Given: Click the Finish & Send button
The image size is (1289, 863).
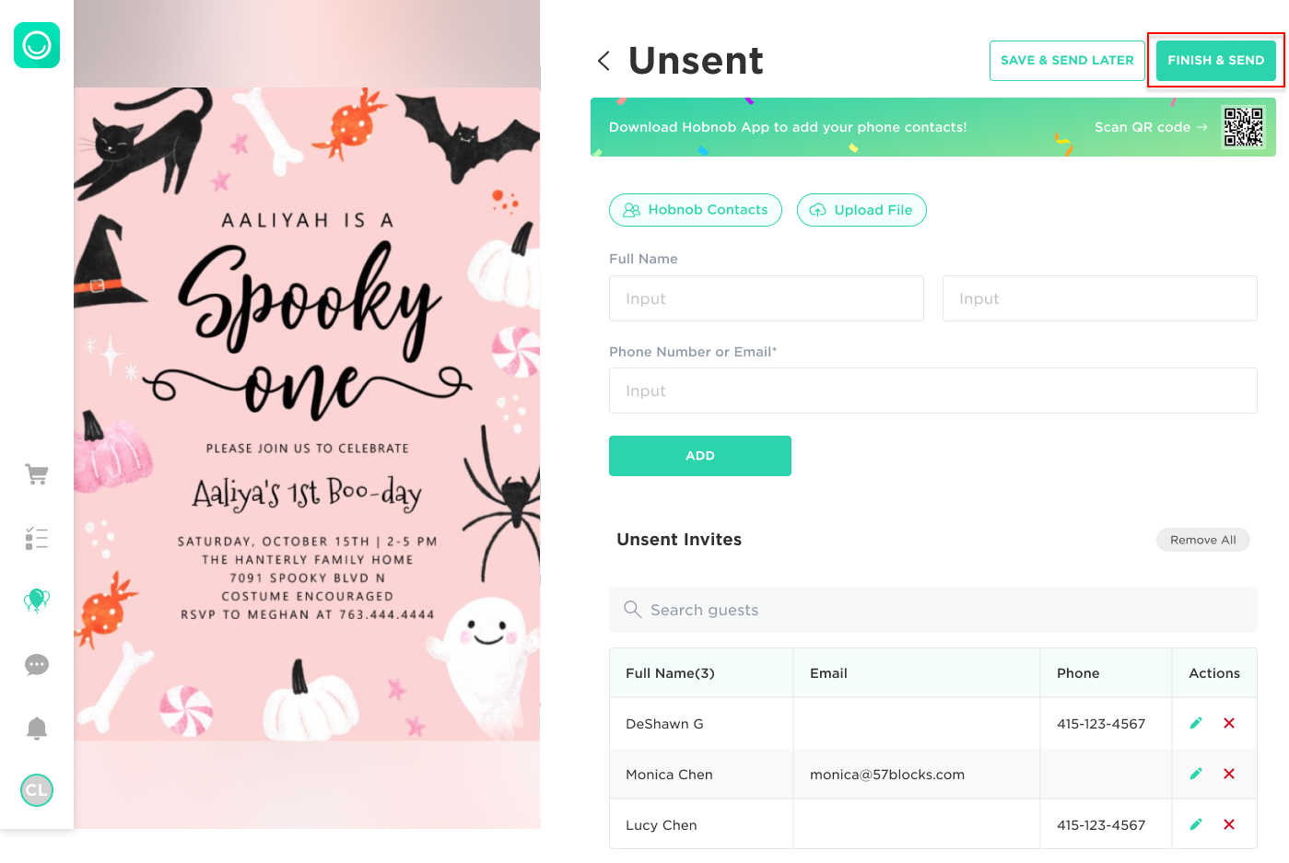Looking at the screenshot, I should coord(1216,60).
